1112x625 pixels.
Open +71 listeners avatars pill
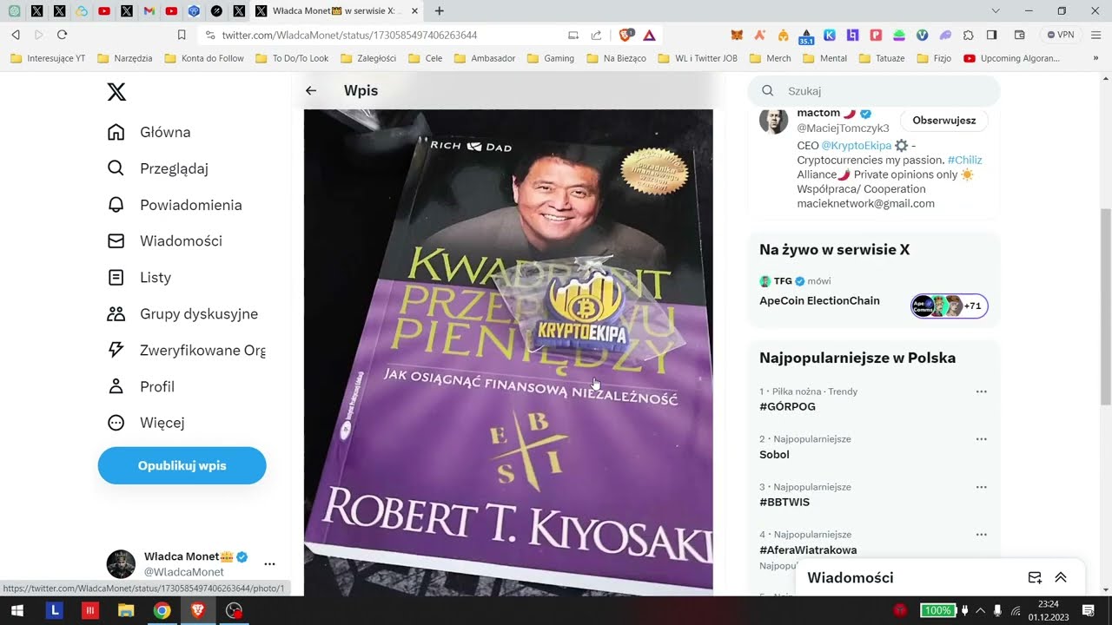tap(950, 306)
